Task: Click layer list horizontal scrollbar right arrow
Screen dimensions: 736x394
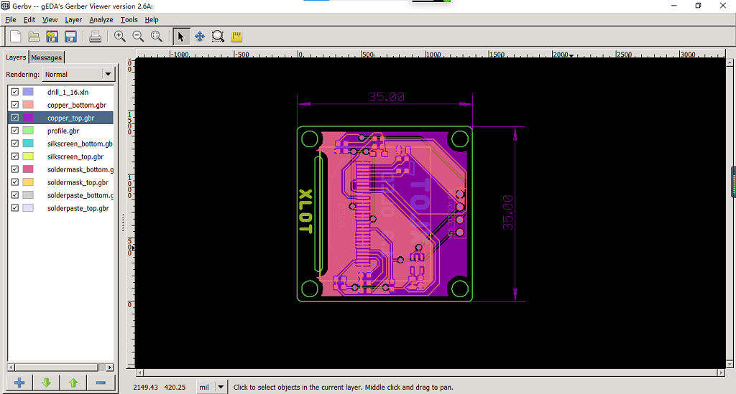Action: click(110, 367)
